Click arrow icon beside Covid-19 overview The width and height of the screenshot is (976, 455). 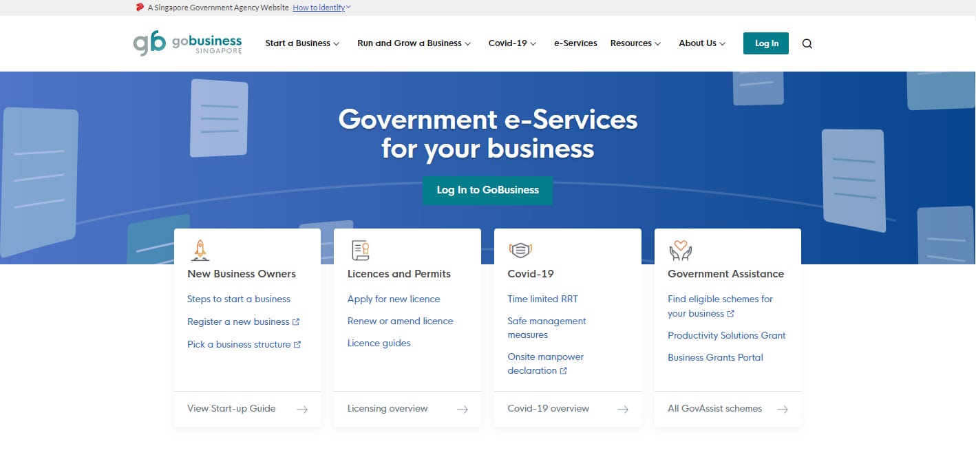pyautogui.click(x=623, y=409)
